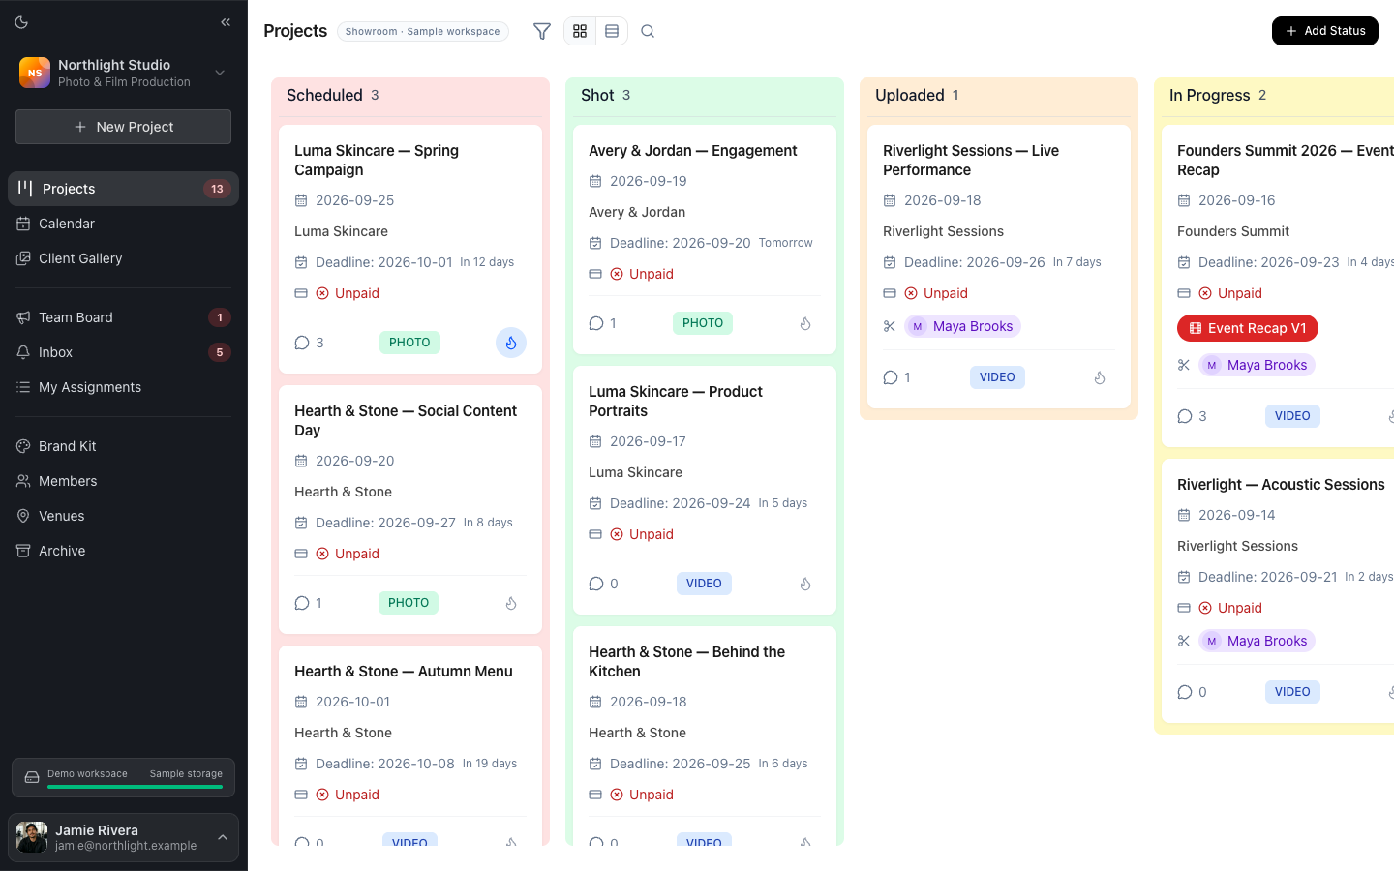Click the New Project button
The image size is (1394, 871).
tap(123, 127)
